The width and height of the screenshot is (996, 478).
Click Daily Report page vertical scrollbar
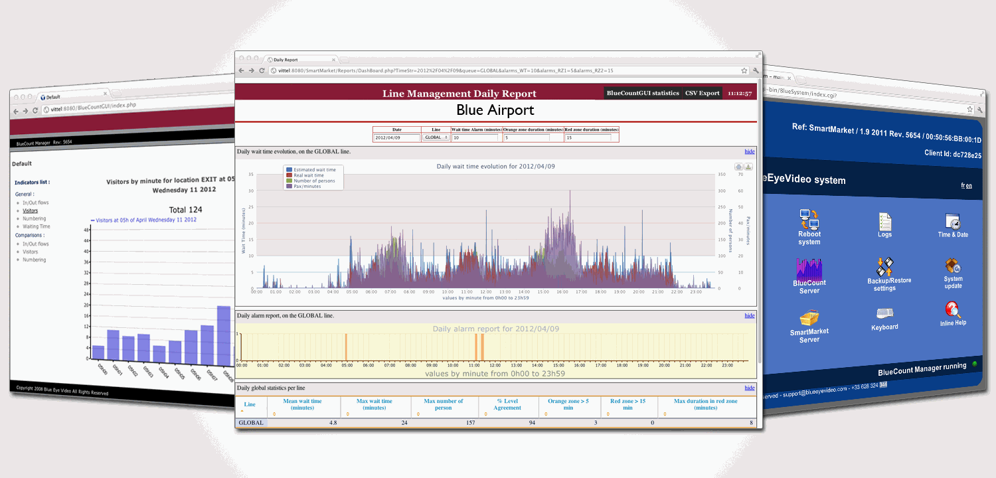click(x=760, y=222)
